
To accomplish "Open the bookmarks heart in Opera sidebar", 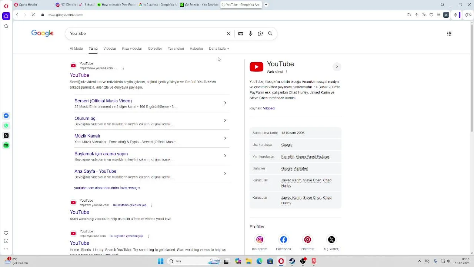I will pos(6,233).
